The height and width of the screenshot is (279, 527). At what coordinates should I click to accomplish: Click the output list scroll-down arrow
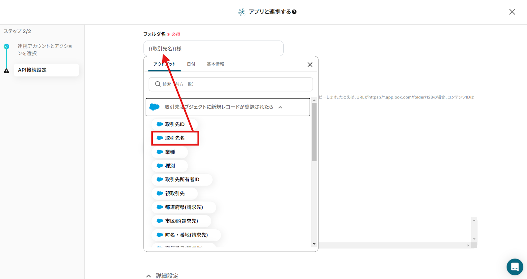click(314, 244)
